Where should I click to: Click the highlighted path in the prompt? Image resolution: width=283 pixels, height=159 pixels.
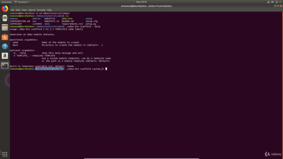pyautogui.click(x=49, y=69)
